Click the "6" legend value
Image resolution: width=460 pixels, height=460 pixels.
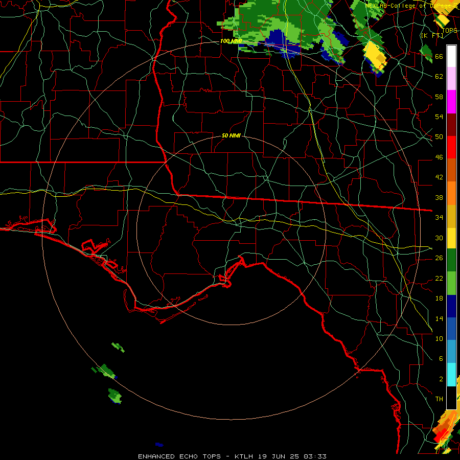(x=441, y=358)
